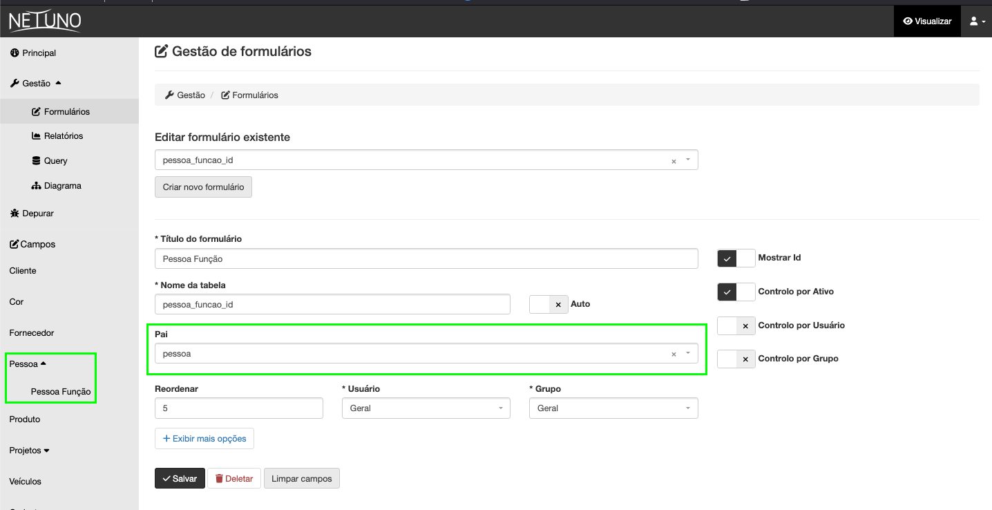Click Exibir mais opções
992x510 pixels.
[204, 439]
